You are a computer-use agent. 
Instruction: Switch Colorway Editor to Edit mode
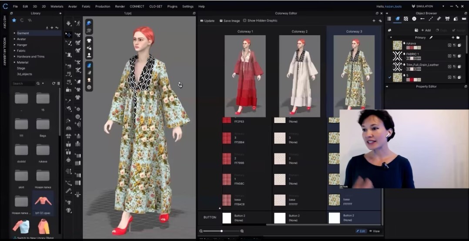[x=361, y=231]
